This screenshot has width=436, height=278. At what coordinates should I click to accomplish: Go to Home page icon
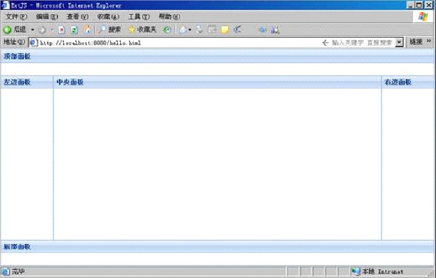tap(88, 29)
